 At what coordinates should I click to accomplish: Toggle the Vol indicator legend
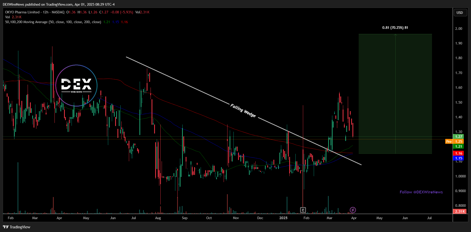pos(7,17)
